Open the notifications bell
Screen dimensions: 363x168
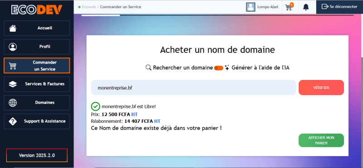coord(306,7)
